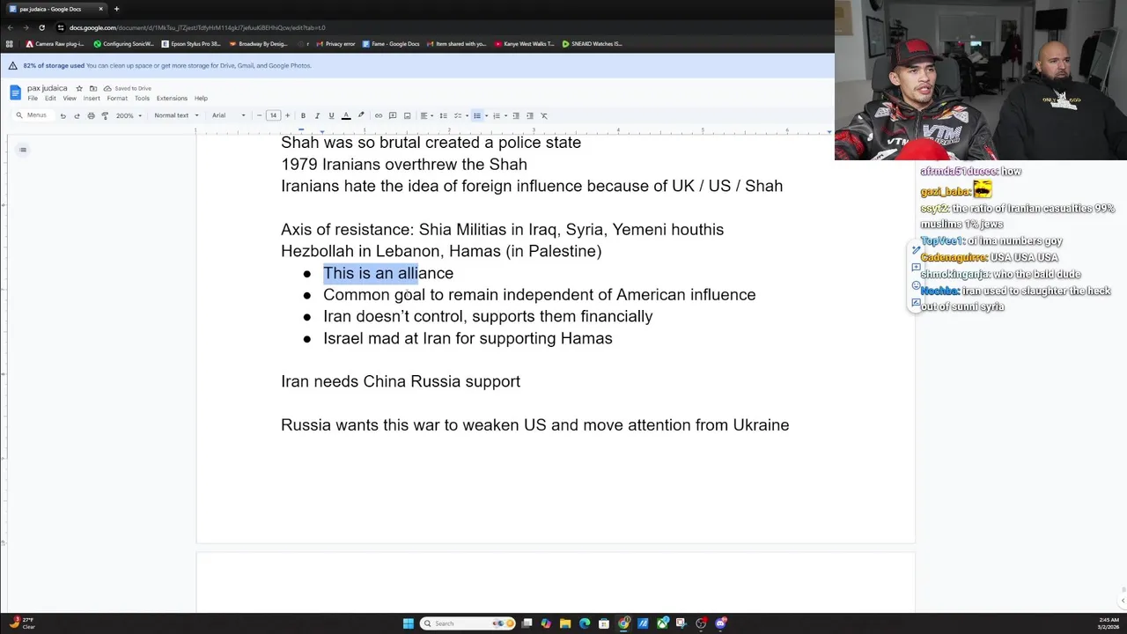Clear formatting with the toolbar icon
Viewport: 1127px width, 634px height.
[x=544, y=115]
